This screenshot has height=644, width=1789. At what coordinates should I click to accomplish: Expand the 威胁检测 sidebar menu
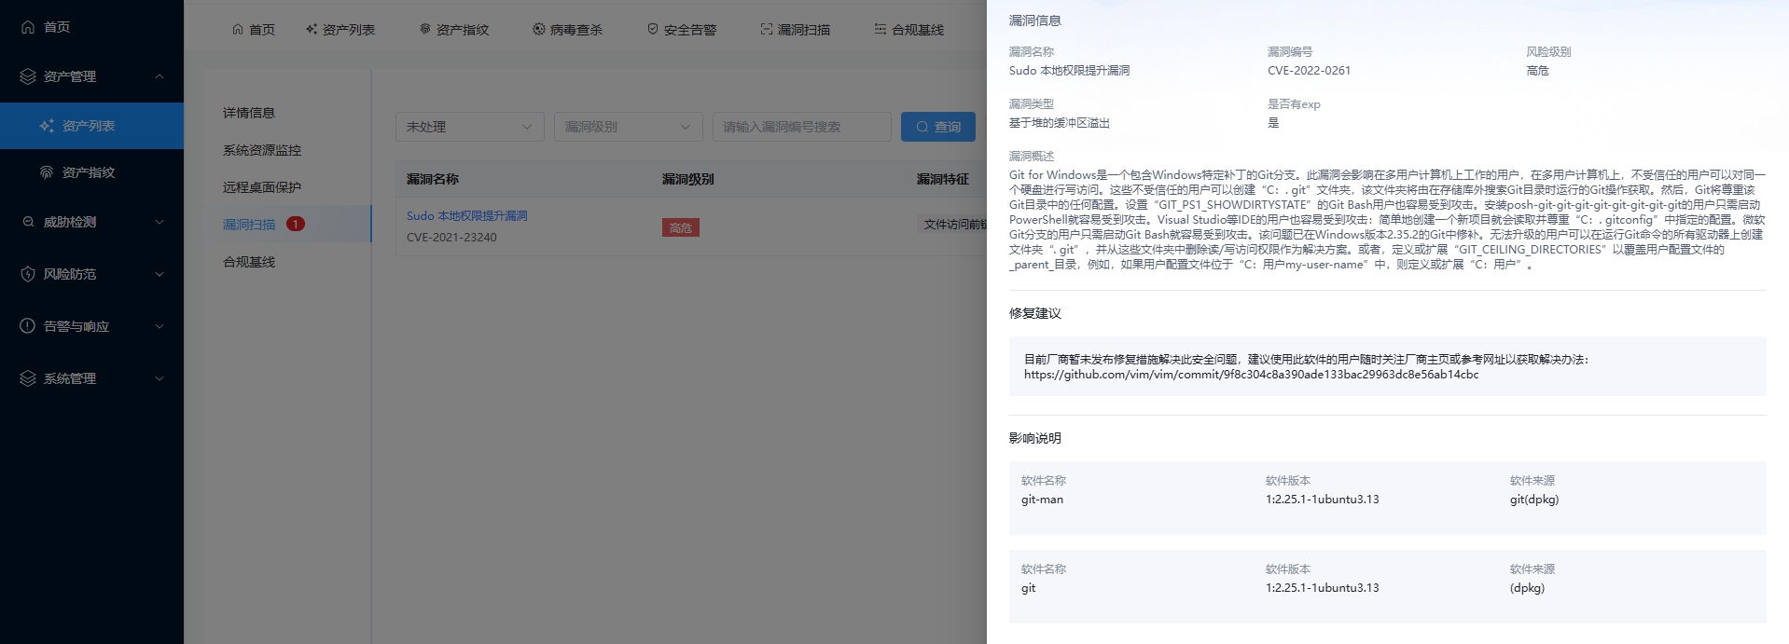tap(159, 222)
